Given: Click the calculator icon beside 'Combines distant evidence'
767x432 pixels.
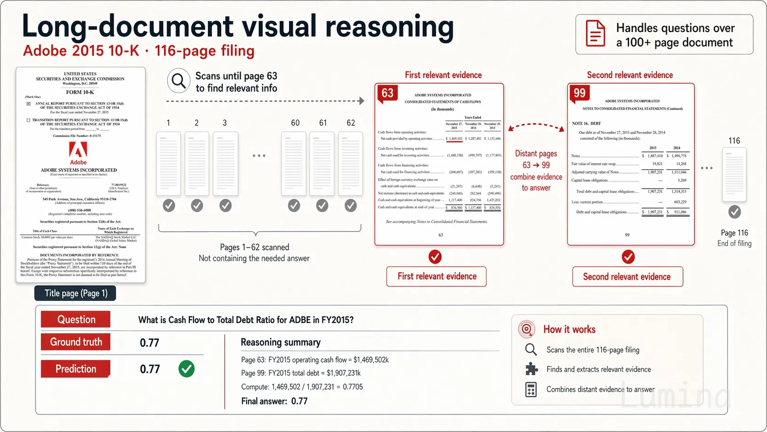Looking at the screenshot, I should (531, 390).
